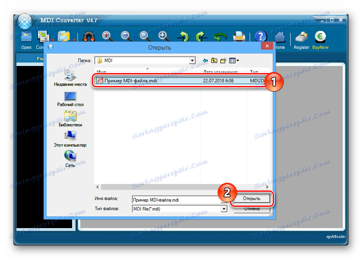Open the Папка location dropdown
Screen dimensions: 362x259
192,60
